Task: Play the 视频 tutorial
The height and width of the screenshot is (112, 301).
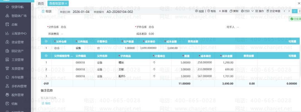Action: pos(200,11)
